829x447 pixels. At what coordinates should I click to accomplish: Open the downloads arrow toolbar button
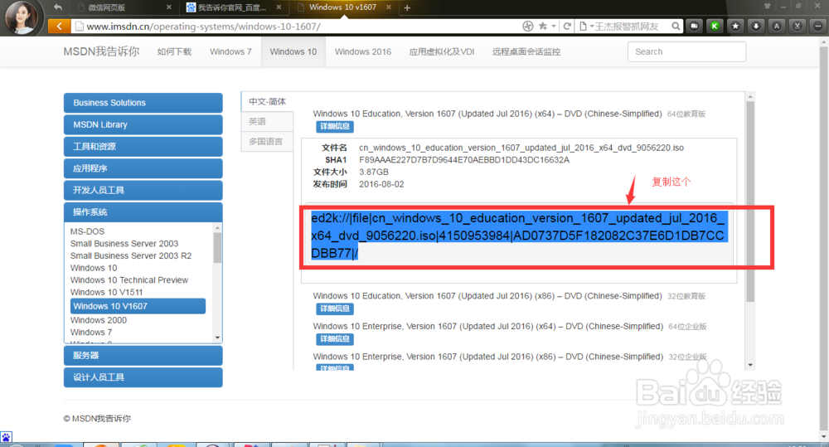(756, 26)
